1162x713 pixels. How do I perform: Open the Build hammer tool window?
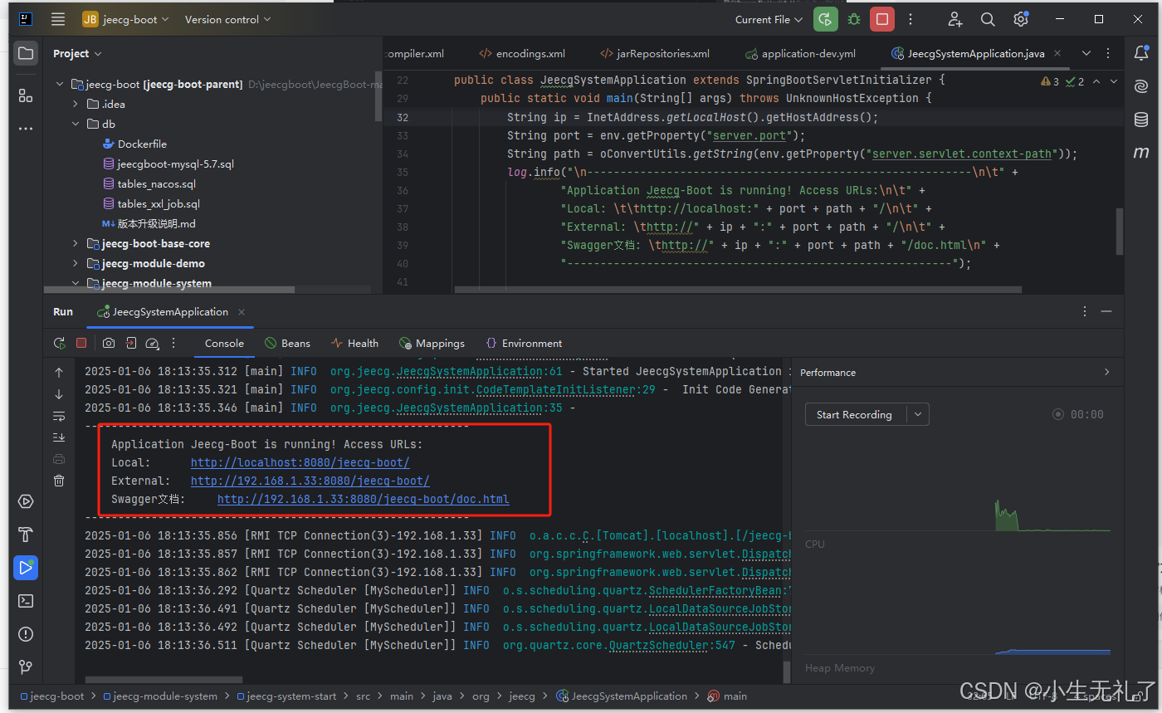[x=26, y=535]
